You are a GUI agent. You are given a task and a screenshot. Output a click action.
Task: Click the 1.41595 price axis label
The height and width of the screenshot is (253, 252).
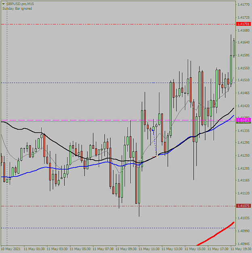coord(244,55)
